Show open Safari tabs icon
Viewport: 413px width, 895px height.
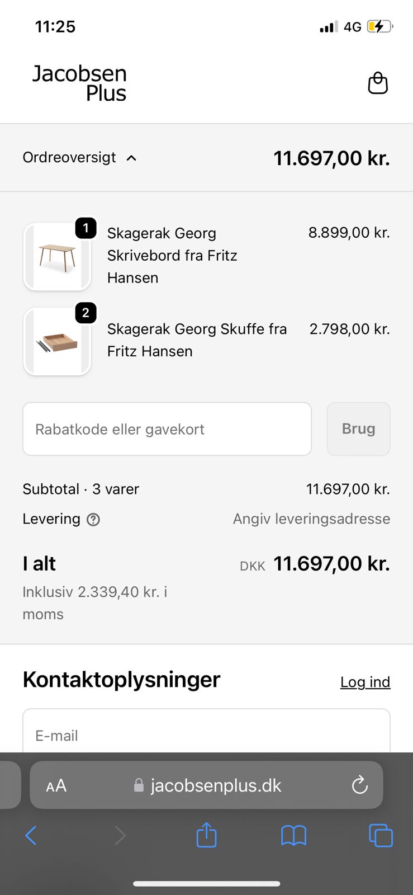381,836
